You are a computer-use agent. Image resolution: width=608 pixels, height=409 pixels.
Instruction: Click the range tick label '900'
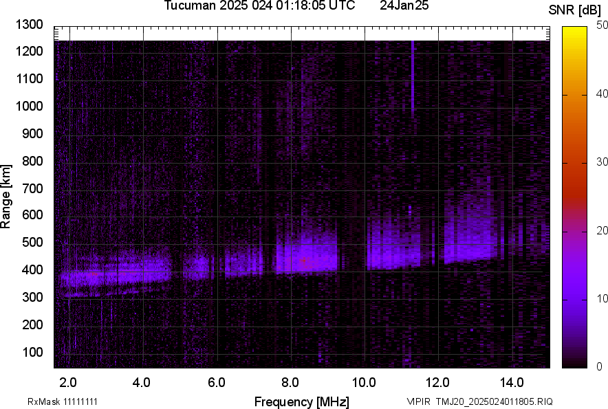coord(32,133)
